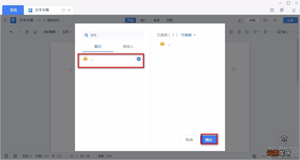Select the clear formatting eraser icon
Viewport: 300px width, 160px height.
(x=35, y=32)
